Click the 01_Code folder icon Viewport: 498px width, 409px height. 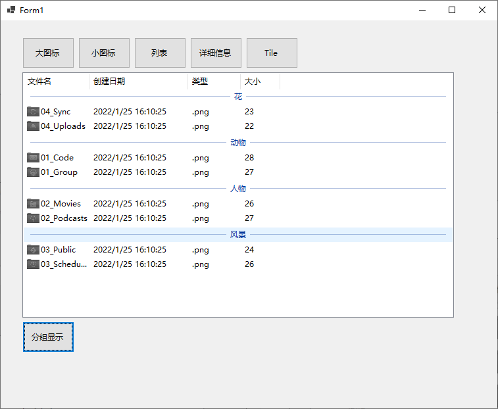(x=33, y=158)
